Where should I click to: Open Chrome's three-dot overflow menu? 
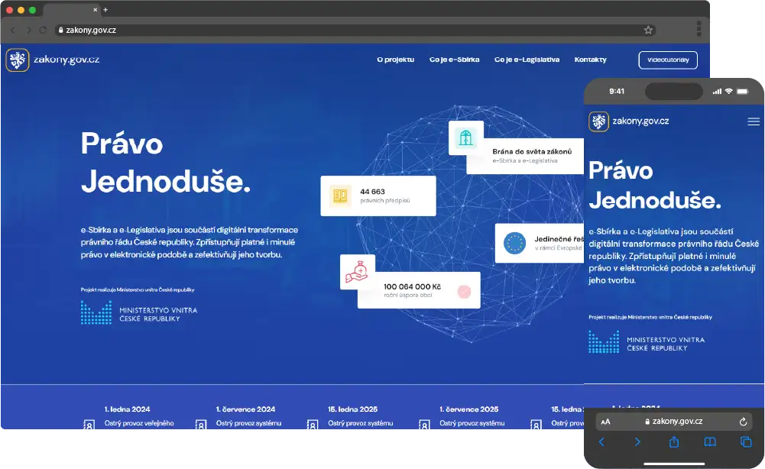tap(699, 30)
